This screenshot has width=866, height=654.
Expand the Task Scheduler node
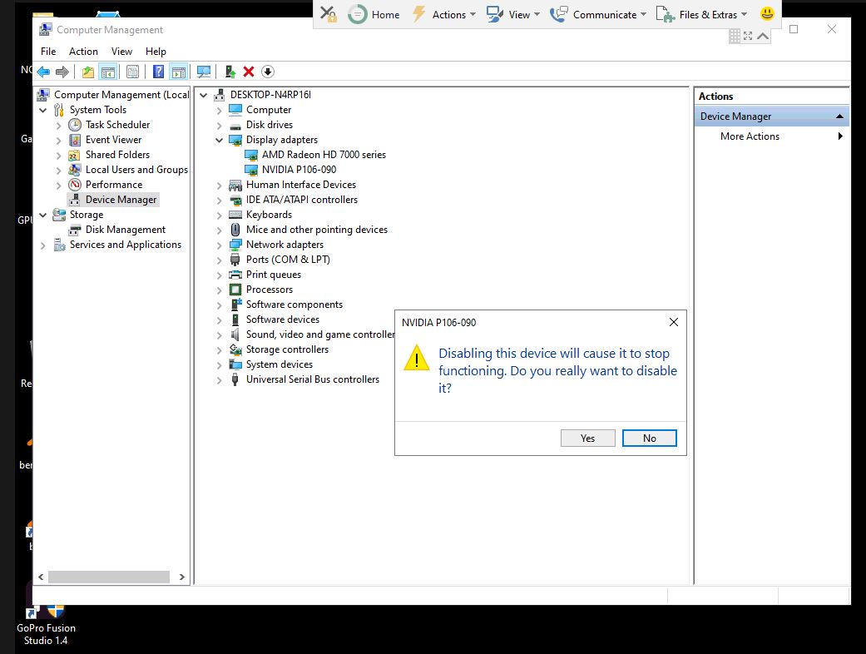(x=58, y=126)
